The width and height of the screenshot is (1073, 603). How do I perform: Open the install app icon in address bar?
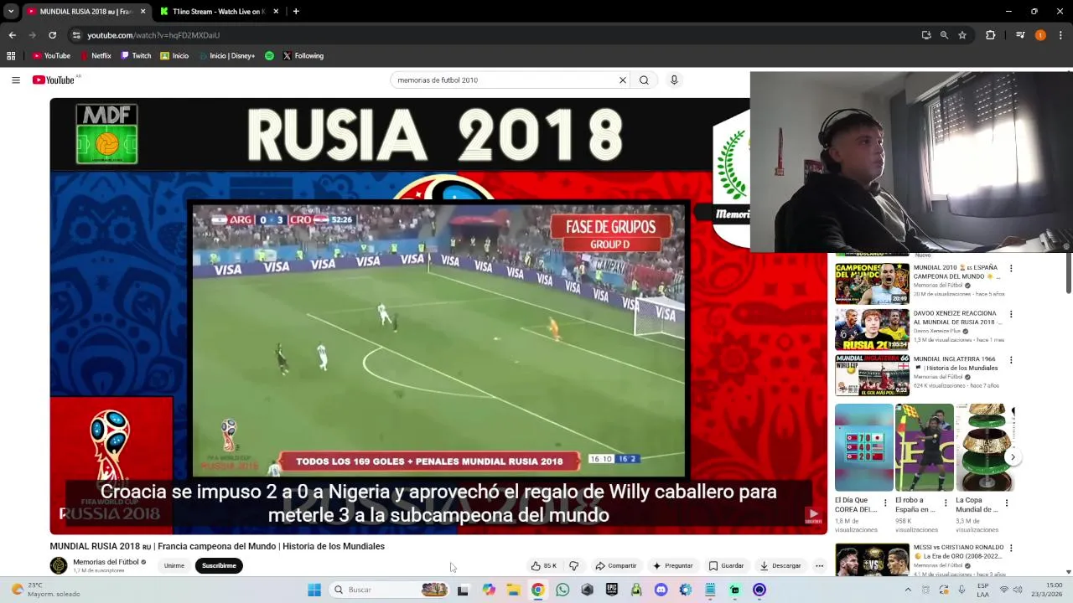point(926,35)
